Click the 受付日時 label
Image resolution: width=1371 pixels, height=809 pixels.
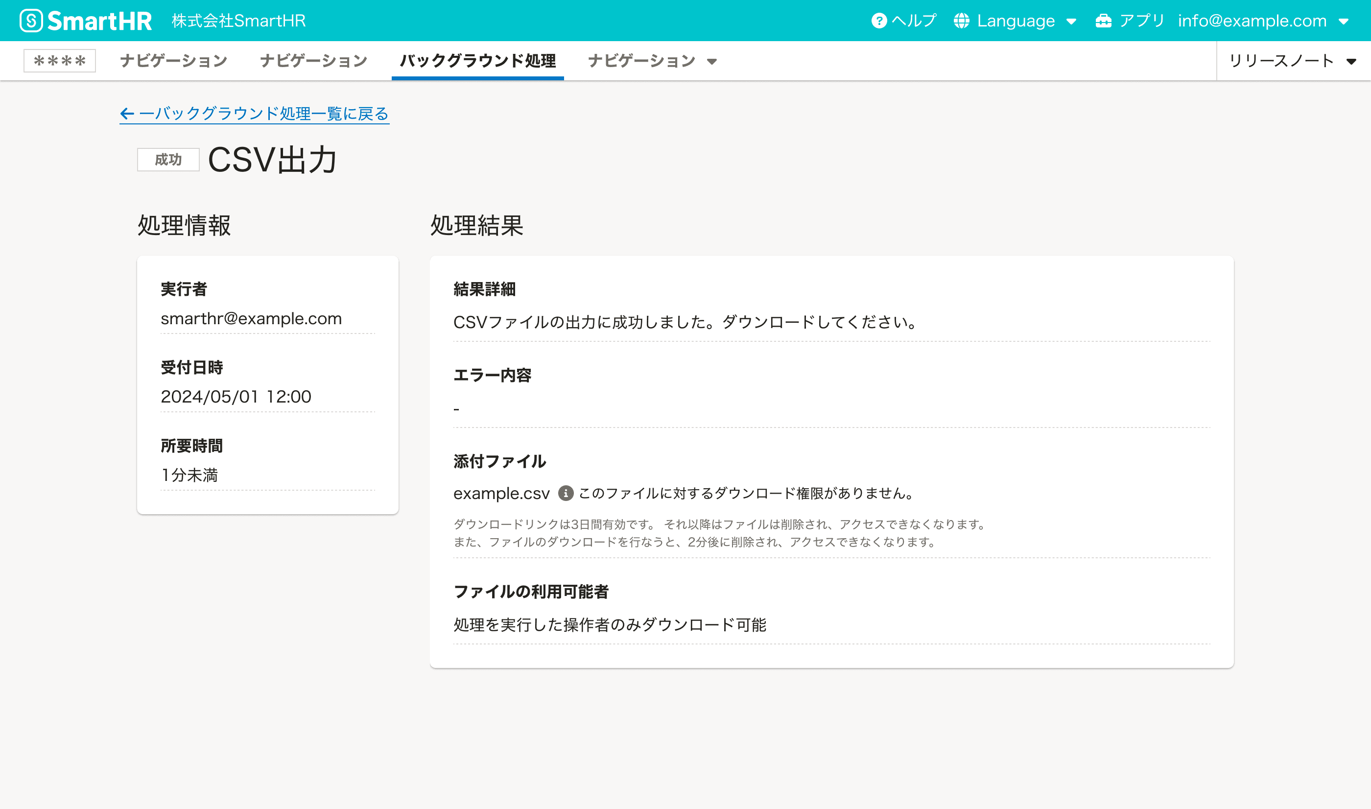(192, 367)
